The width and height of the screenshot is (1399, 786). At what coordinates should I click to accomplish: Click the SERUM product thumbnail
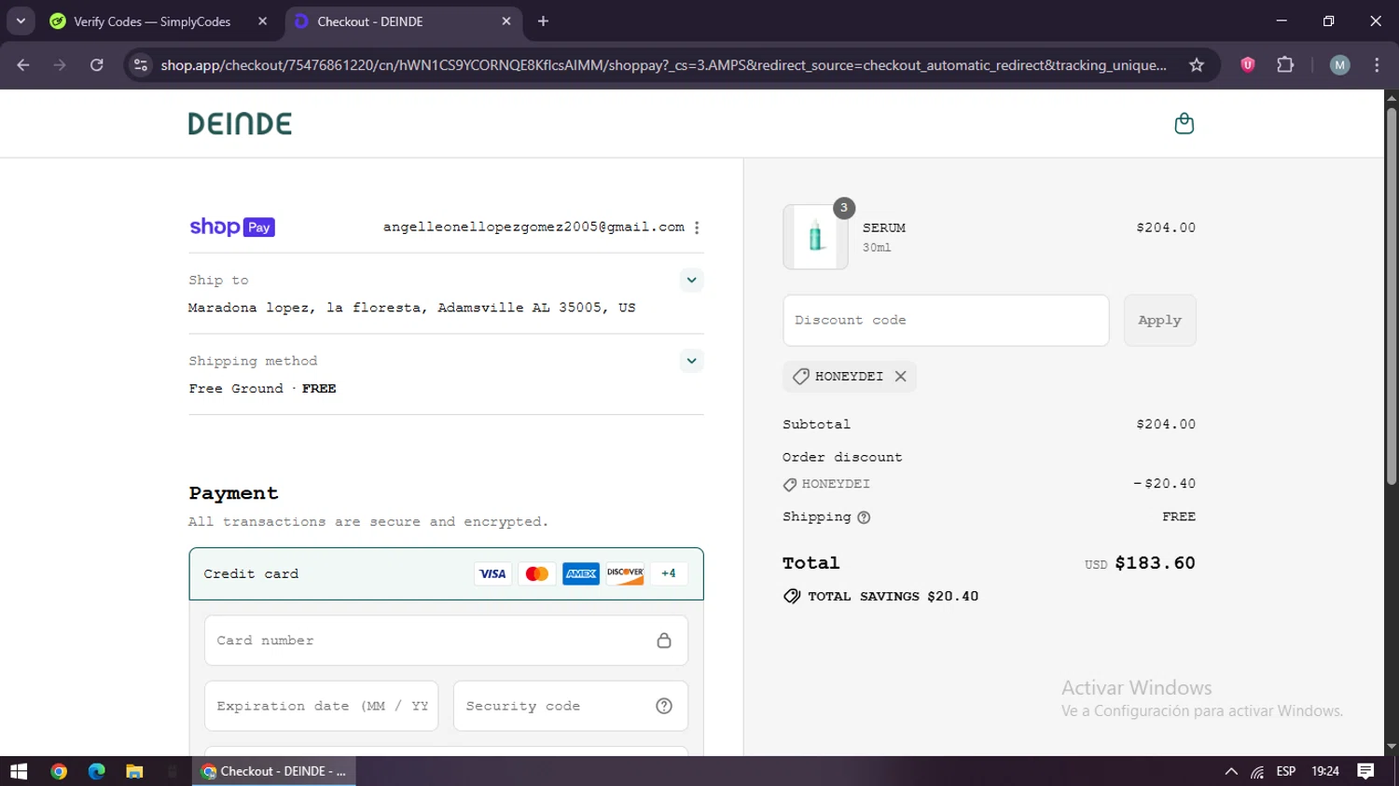815,237
